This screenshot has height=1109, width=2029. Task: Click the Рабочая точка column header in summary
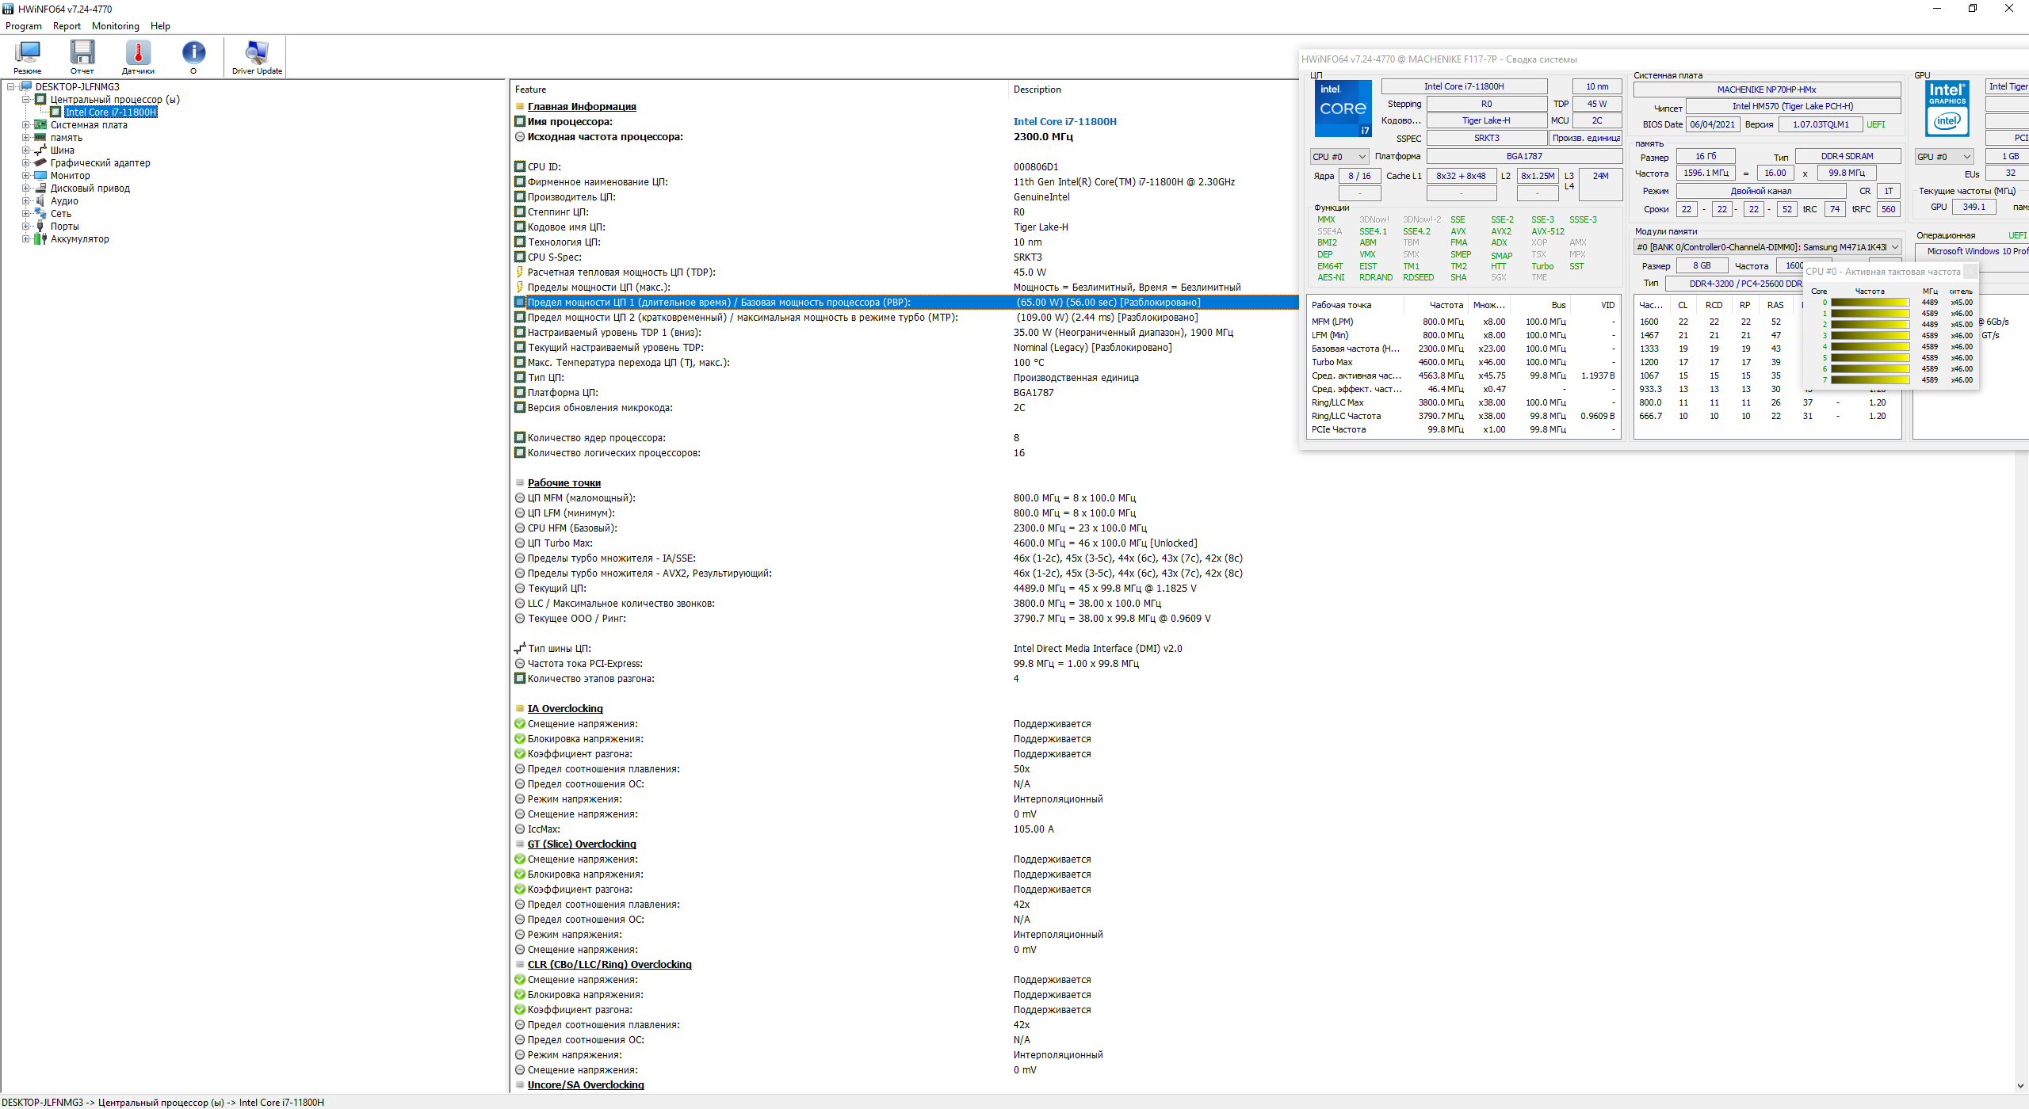pyautogui.click(x=1355, y=305)
